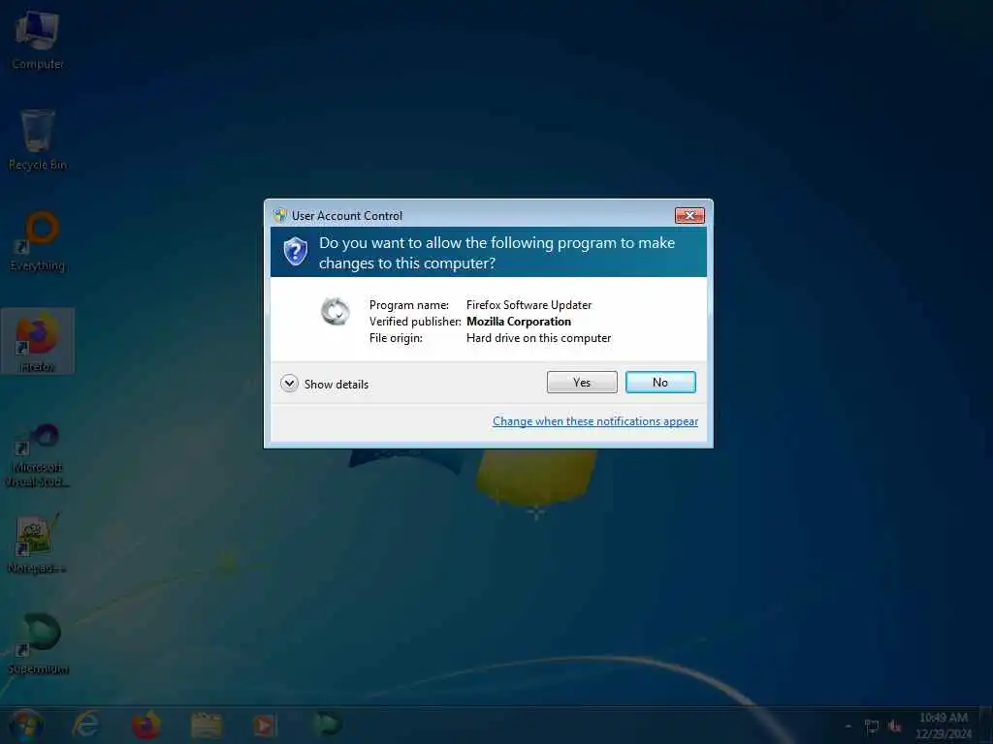
Task: Click the User Account Control title shield icon
Action: point(280,216)
